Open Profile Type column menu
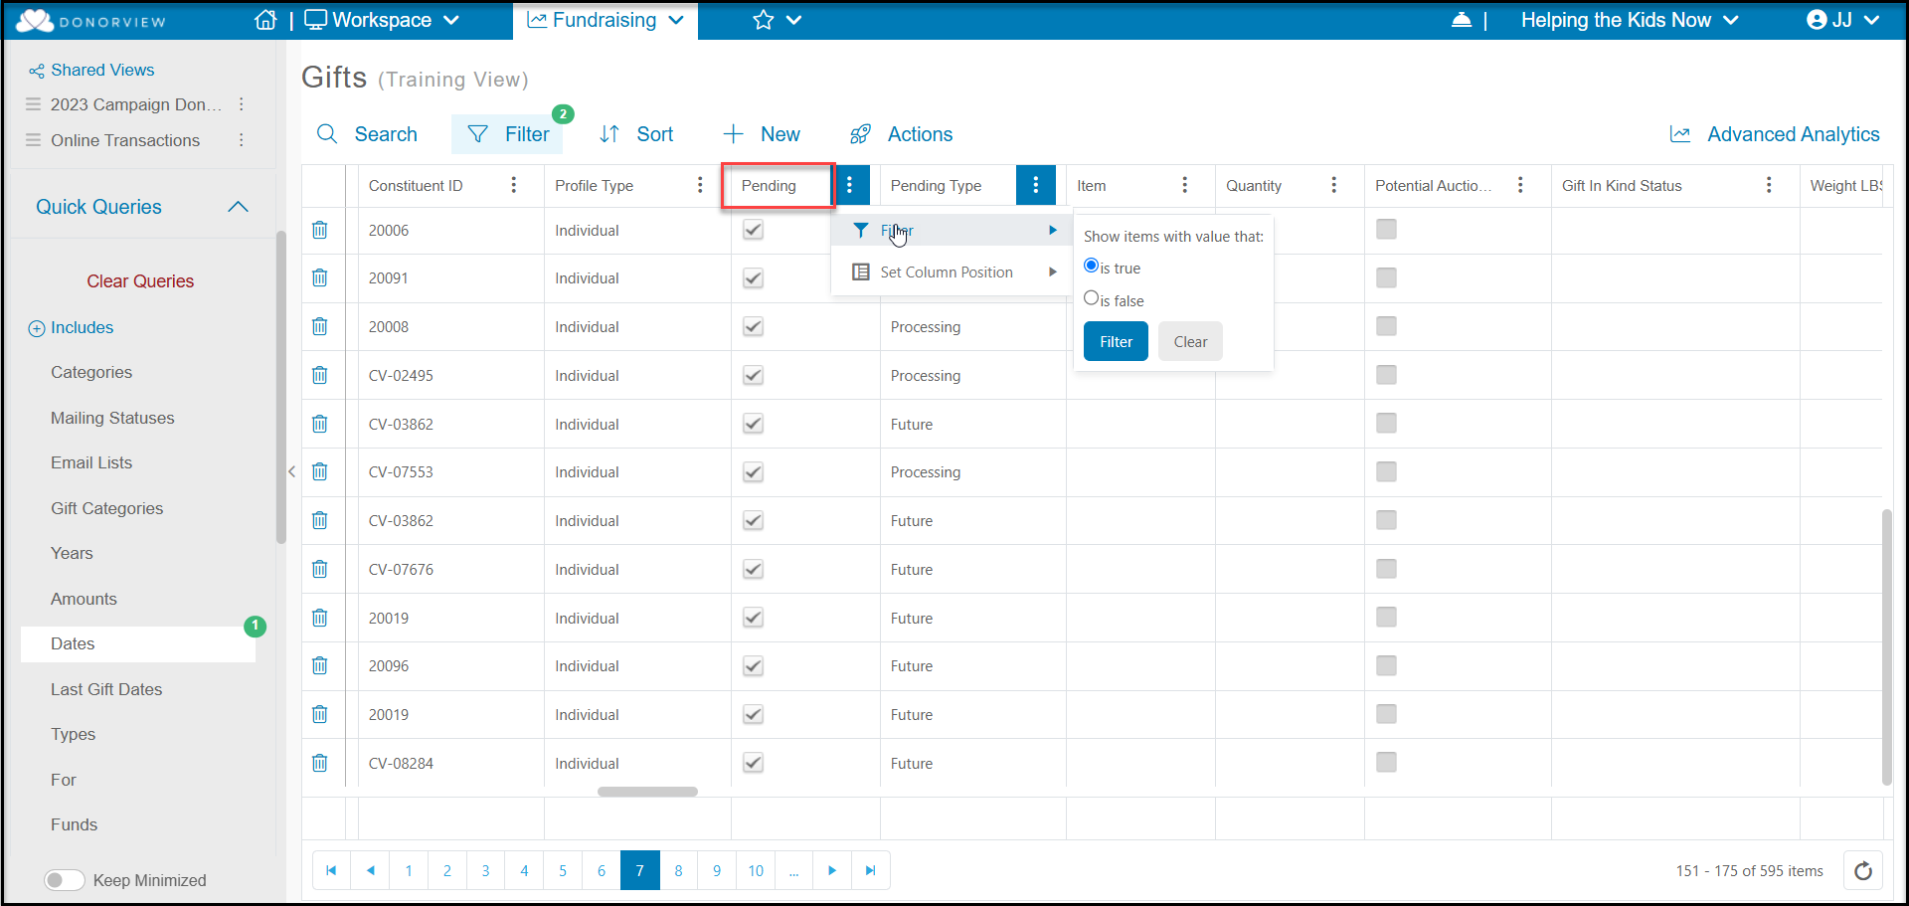 coord(700,185)
